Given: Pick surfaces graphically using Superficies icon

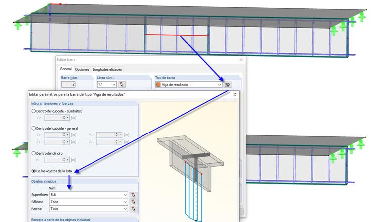Looking at the screenshot, I should tap(133, 195).
